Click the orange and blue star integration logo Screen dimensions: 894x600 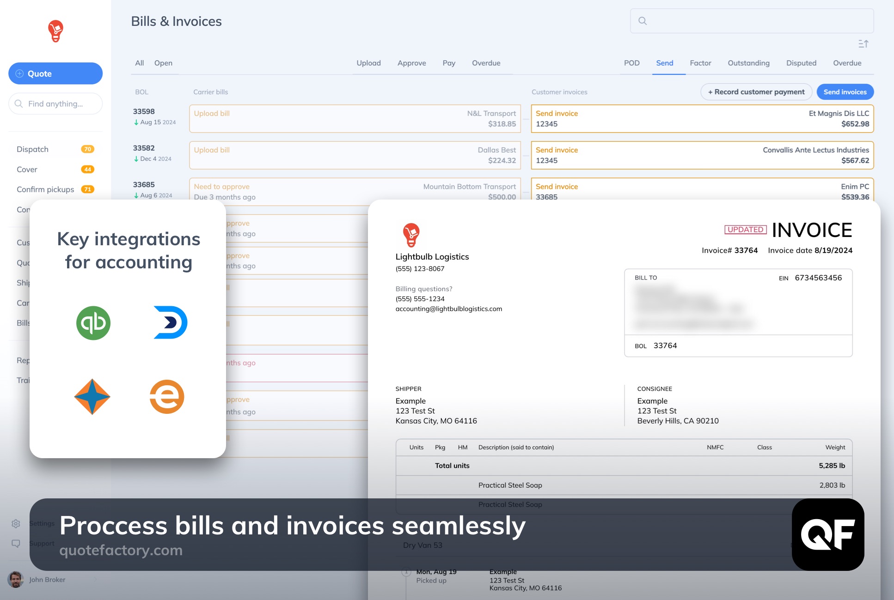coord(92,397)
